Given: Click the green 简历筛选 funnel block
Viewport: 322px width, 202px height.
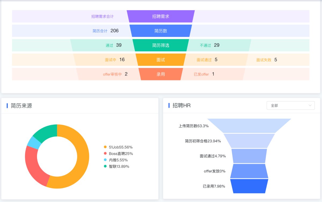Looking at the screenshot, I should (x=161, y=45).
